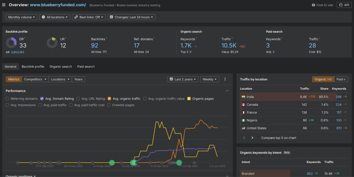The width and height of the screenshot is (354, 177).
Task: Click the large green marker near Feb 2025
Action: pyautogui.click(x=179, y=163)
